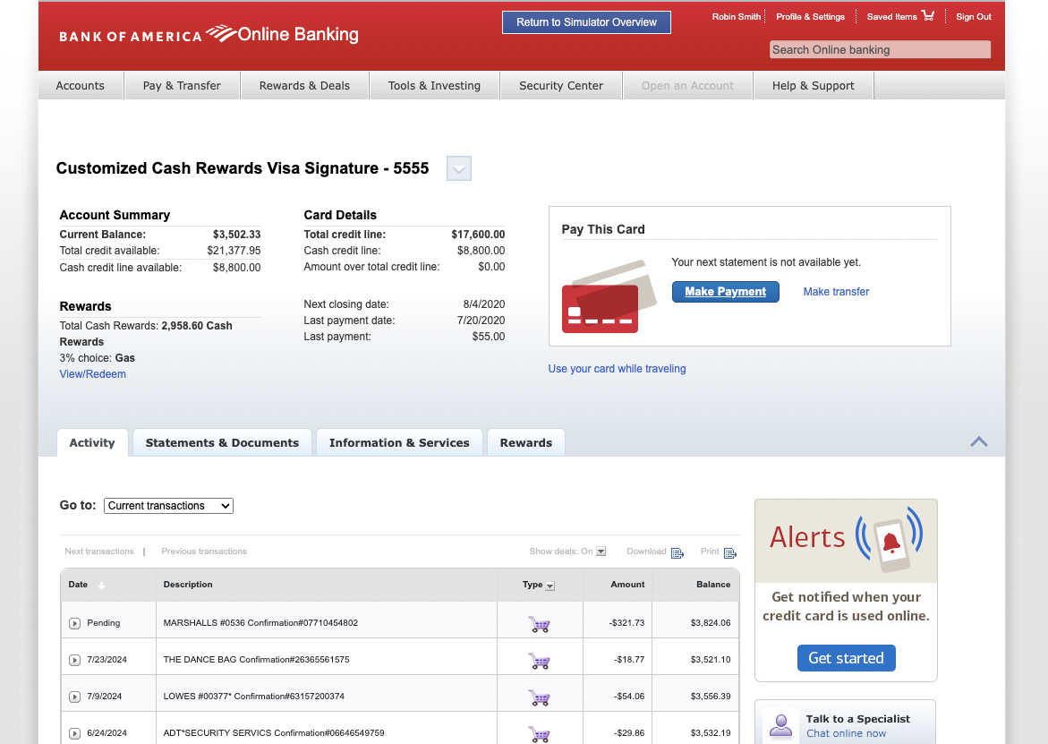The height and width of the screenshot is (744, 1048).
Task: Click the -$321.73 amount cell
Action: 626,623
